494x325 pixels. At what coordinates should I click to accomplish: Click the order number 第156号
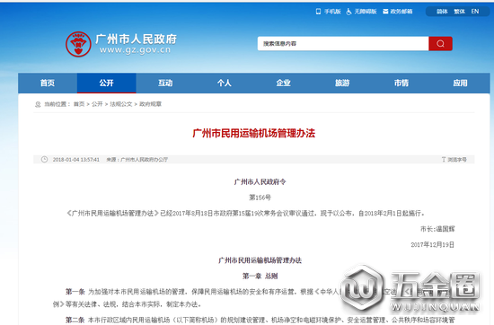coord(260,198)
